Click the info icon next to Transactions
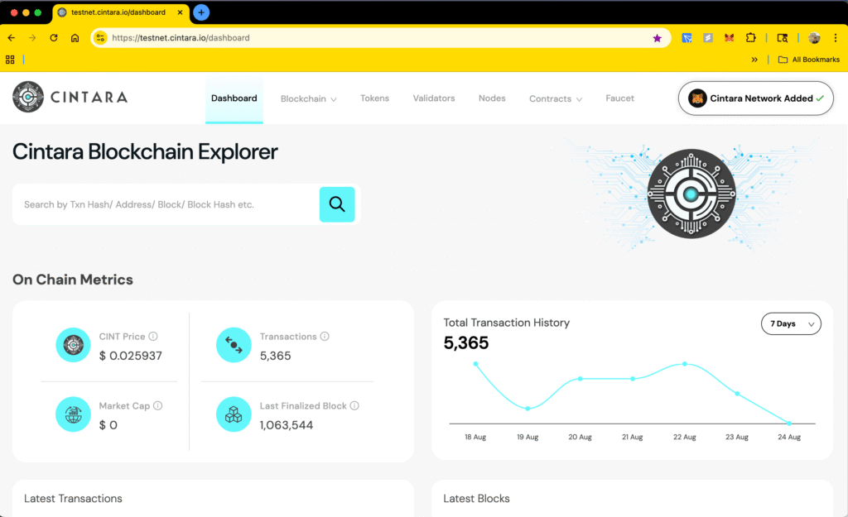The width and height of the screenshot is (848, 517). click(325, 337)
